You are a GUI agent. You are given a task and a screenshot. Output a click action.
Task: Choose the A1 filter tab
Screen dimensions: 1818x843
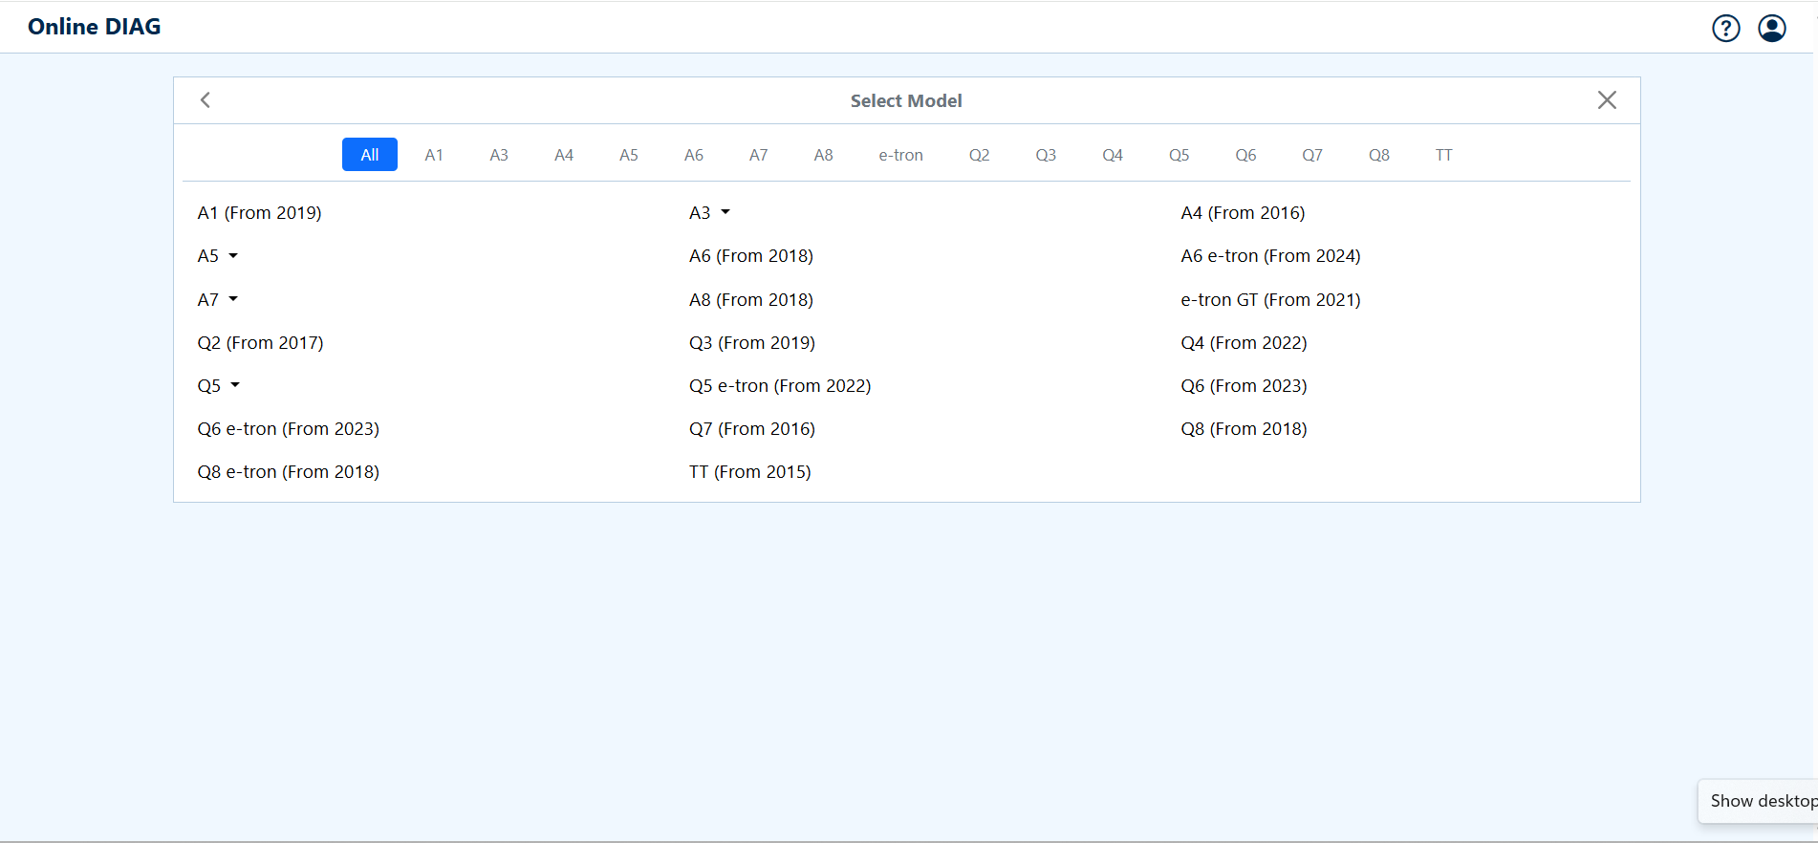click(x=434, y=155)
